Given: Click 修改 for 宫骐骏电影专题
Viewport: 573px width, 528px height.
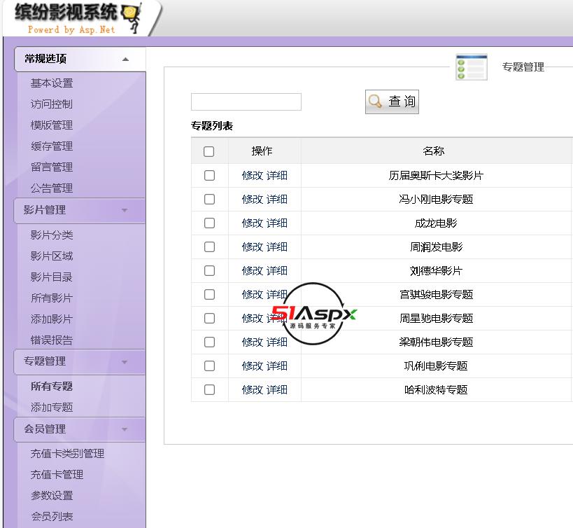Looking at the screenshot, I should [x=253, y=294].
